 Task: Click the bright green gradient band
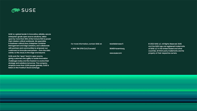coord(98,78)
